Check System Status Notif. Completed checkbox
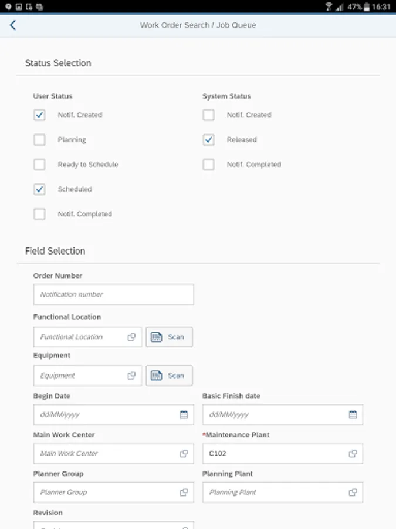Viewport: 396px width, 529px height. [x=208, y=165]
